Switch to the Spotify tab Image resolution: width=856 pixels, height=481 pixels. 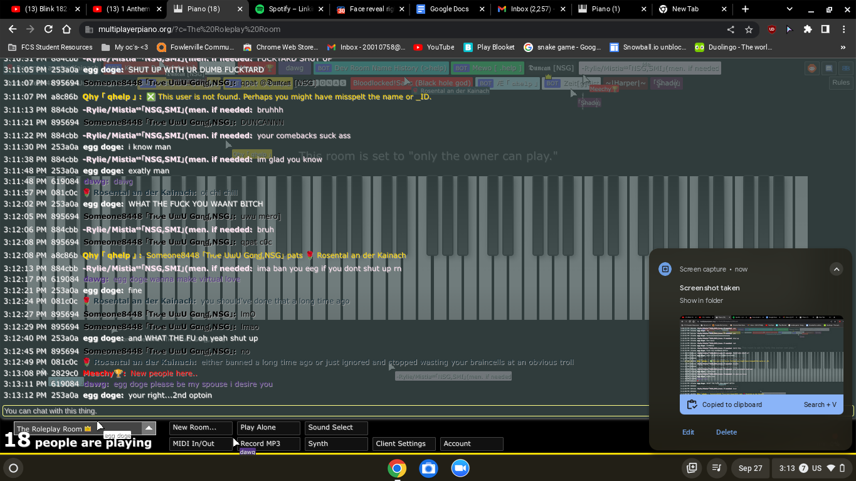[x=290, y=9]
